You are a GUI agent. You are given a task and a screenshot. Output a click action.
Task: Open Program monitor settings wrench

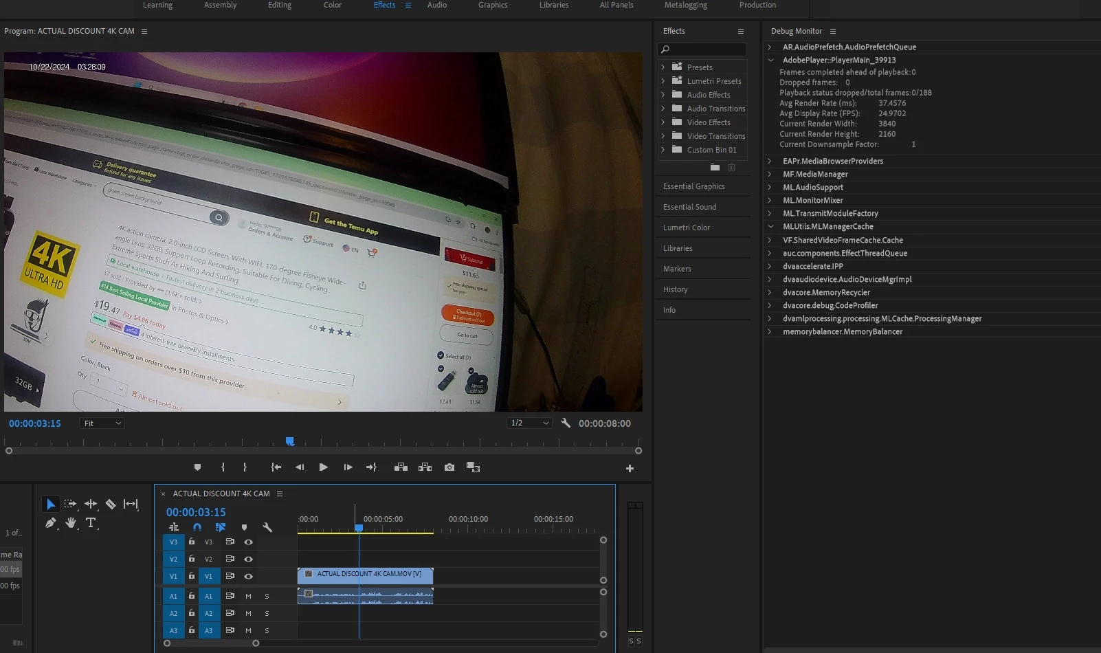(566, 423)
